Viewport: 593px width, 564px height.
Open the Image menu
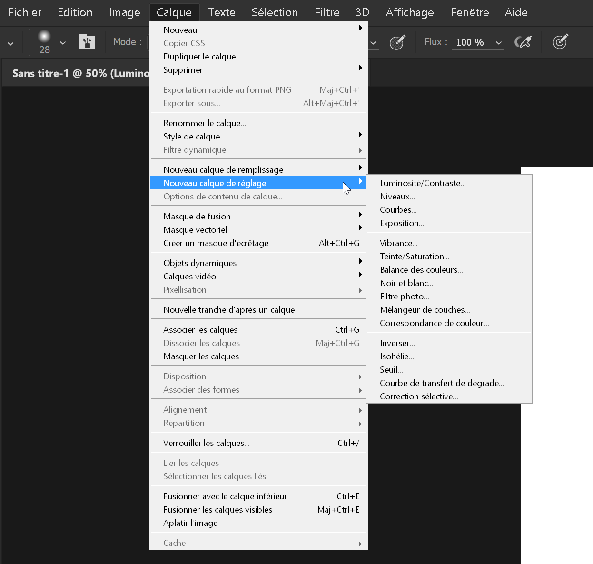[x=124, y=12]
